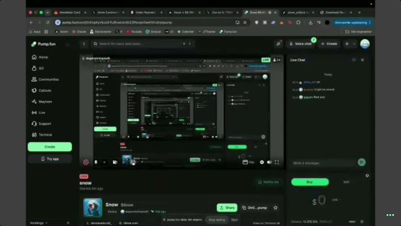Click the Try app button

(49, 159)
